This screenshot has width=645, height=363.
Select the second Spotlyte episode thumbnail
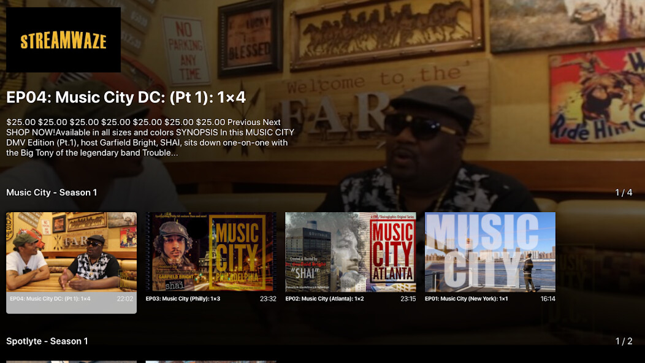211,361
